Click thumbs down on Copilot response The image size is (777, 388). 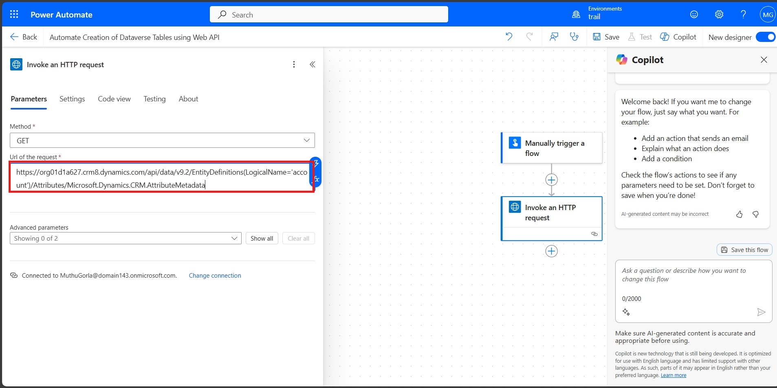coord(755,214)
